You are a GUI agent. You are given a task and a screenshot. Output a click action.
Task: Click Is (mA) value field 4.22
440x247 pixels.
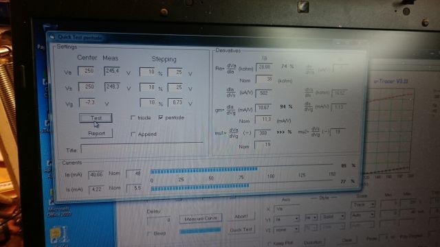coord(96,189)
